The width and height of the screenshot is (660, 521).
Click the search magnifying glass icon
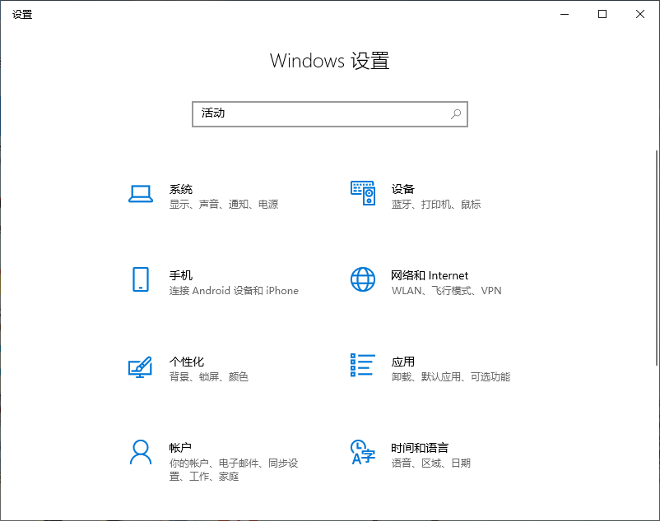[x=455, y=114]
